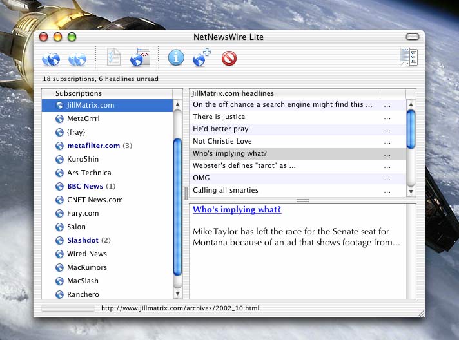The image size is (459, 340).
Task: Select Slashdot with 2 unread
Action: tap(108, 240)
